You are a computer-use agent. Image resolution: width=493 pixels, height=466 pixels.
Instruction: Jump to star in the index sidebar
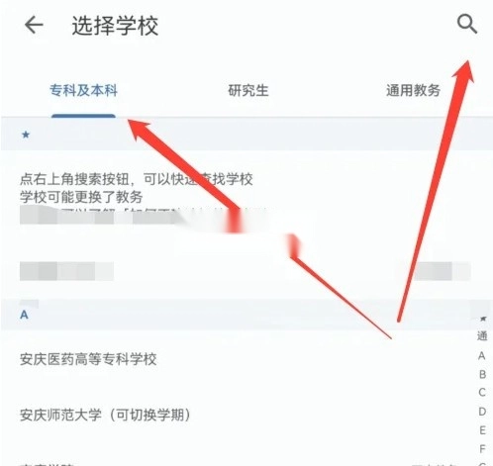pos(483,318)
